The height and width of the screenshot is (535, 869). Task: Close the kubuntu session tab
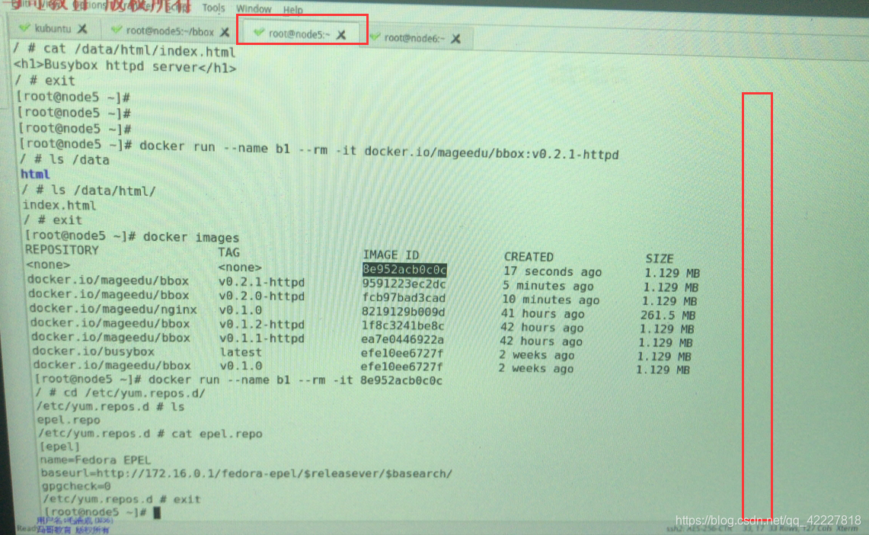[82, 28]
